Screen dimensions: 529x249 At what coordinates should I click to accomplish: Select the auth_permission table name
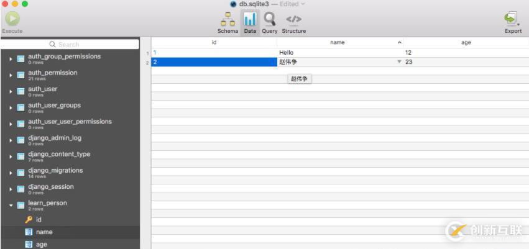pyautogui.click(x=53, y=73)
